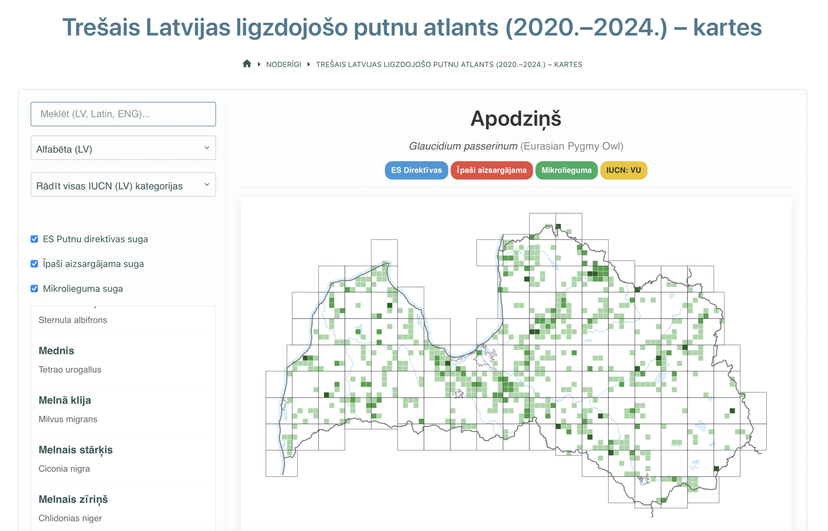Click chevron arrow of Alfabēta dropdown
828x531 pixels.
click(x=207, y=148)
